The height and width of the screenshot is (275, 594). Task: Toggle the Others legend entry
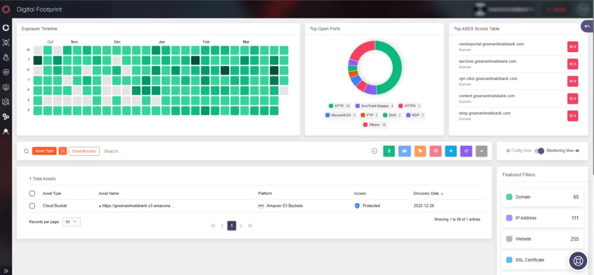pos(374,124)
